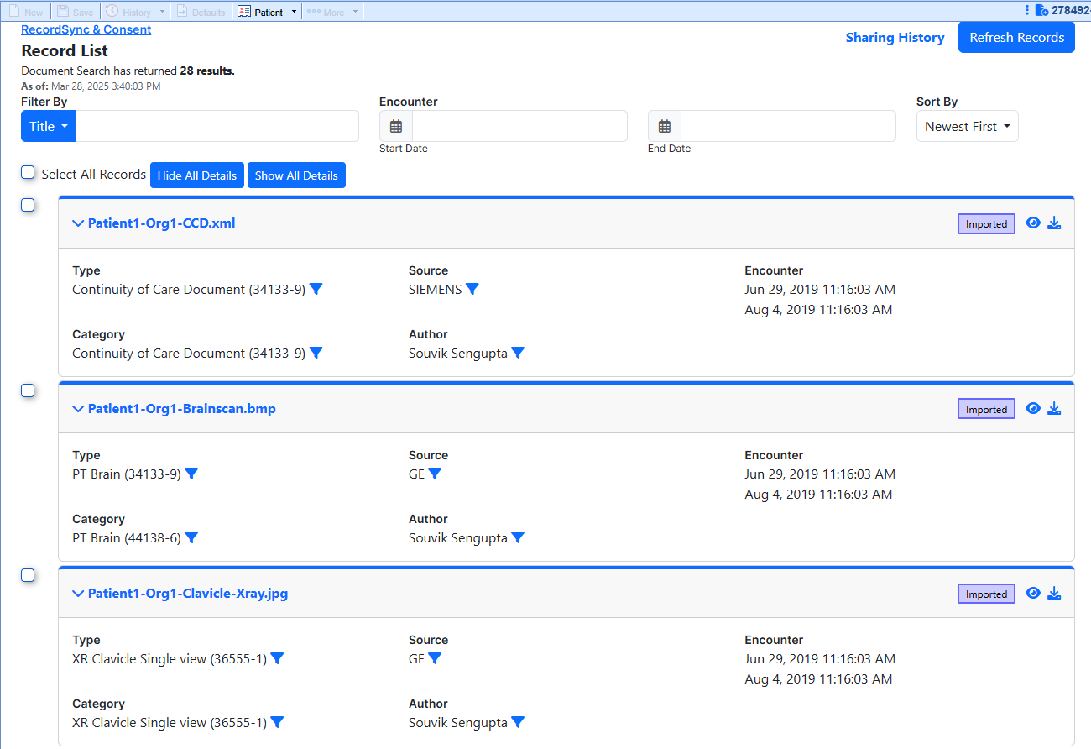Filter by type PT Brain (34133-9)

(x=191, y=474)
